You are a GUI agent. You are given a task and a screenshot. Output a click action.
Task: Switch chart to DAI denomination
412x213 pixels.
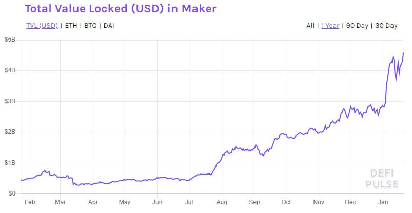(109, 26)
